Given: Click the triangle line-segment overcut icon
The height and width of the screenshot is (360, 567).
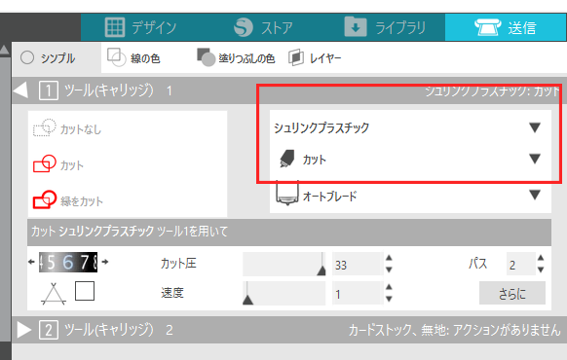Looking at the screenshot, I should pyautogui.click(x=54, y=294).
